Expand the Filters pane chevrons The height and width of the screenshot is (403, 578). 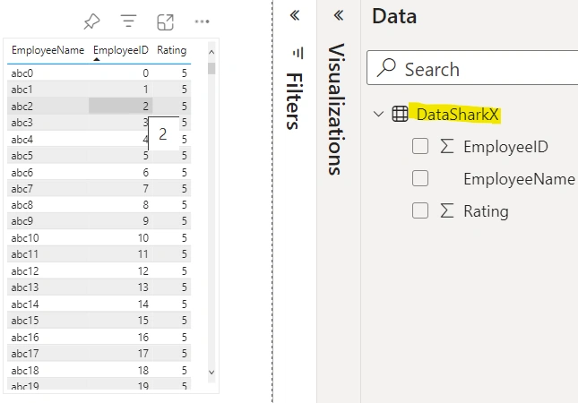click(295, 15)
